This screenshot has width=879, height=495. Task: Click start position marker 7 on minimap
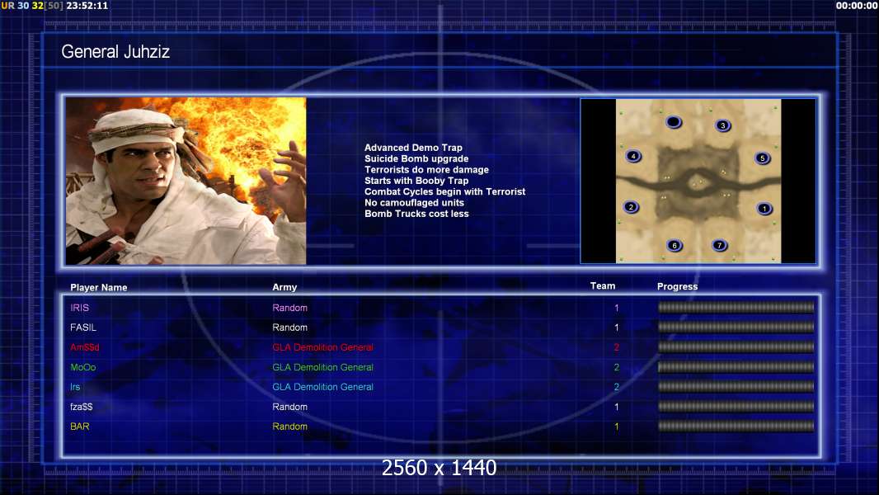(719, 245)
